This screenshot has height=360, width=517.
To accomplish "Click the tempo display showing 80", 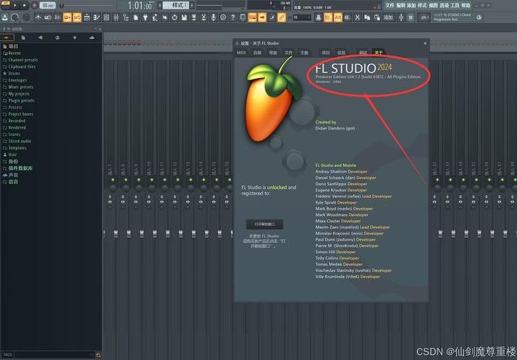I will coord(48,5).
